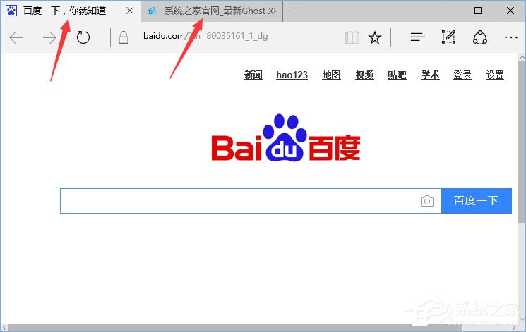Click the 百度一下 search button

476,201
